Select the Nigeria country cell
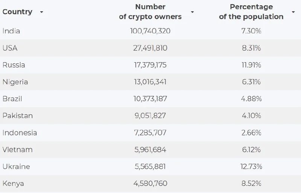The width and height of the screenshot is (301, 193). click(x=15, y=82)
